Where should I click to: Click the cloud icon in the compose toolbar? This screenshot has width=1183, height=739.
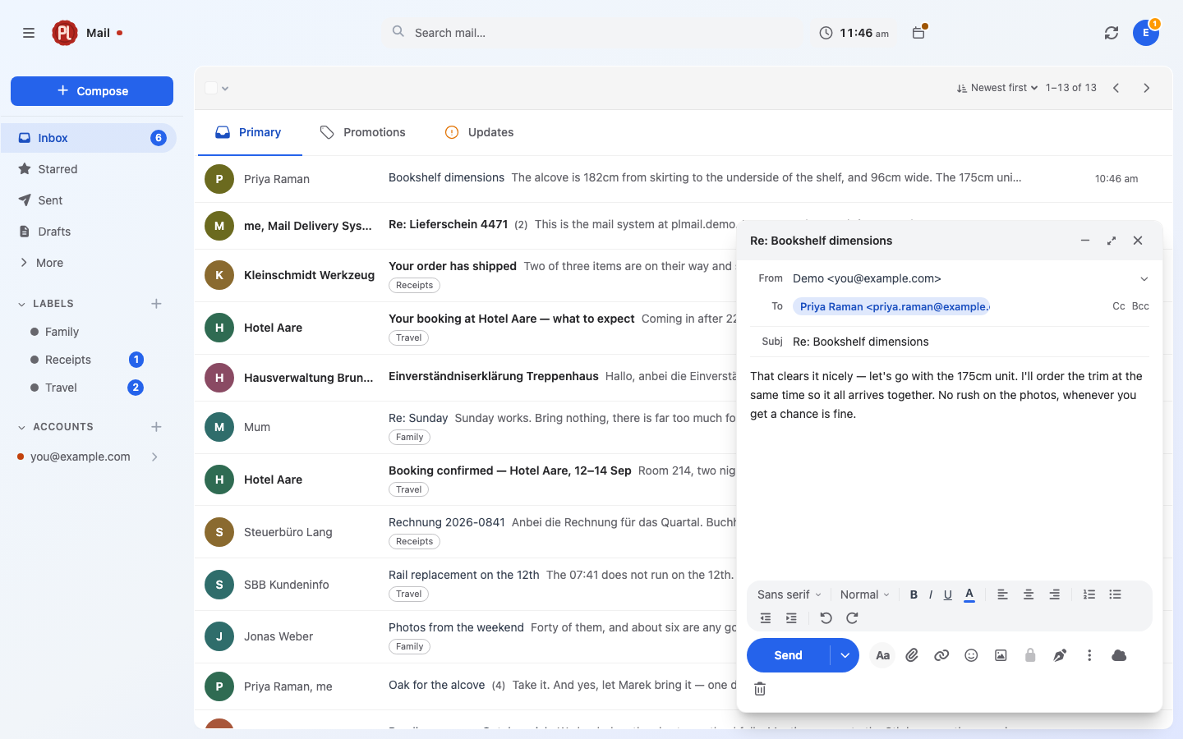pyautogui.click(x=1119, y=655)
